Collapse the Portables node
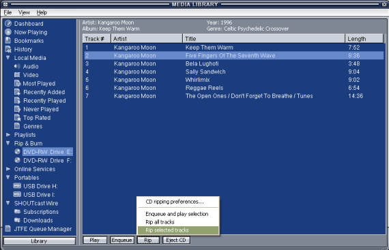The width and height of the screenshot is (389, 250). (8, 177)
